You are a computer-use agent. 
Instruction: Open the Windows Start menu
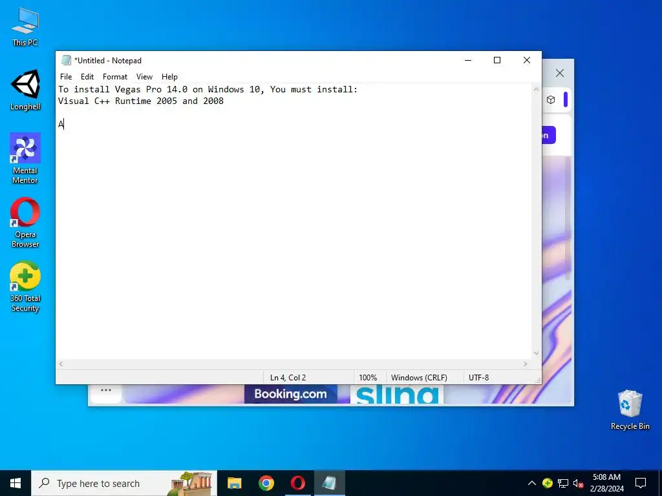(x=16, y=483)
